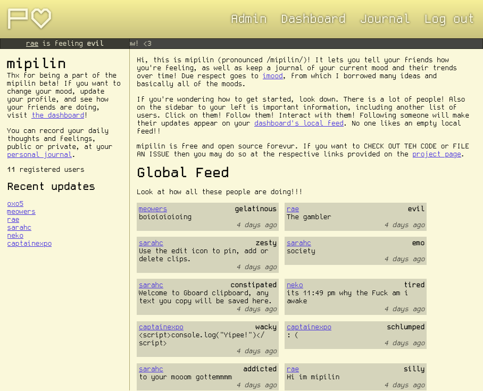The image size is (483, 391).
Task: Click the 'society' post text
Action: (x=301, y=251)
